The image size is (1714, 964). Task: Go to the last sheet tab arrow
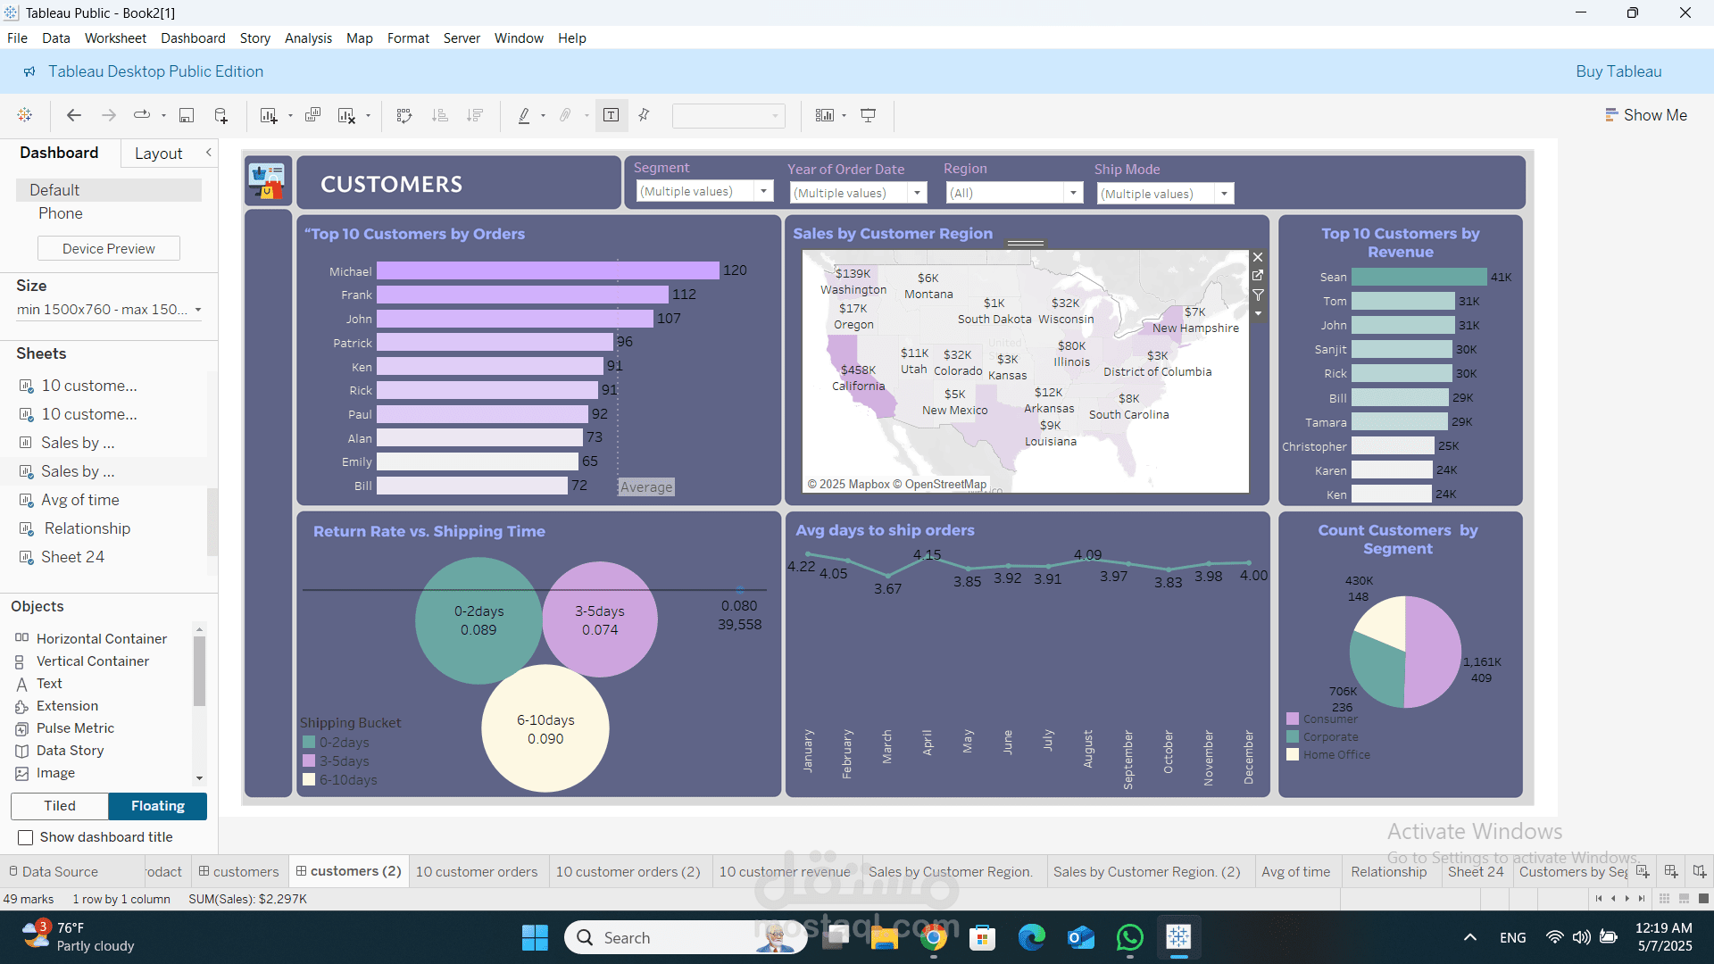tap(1642, 899)
